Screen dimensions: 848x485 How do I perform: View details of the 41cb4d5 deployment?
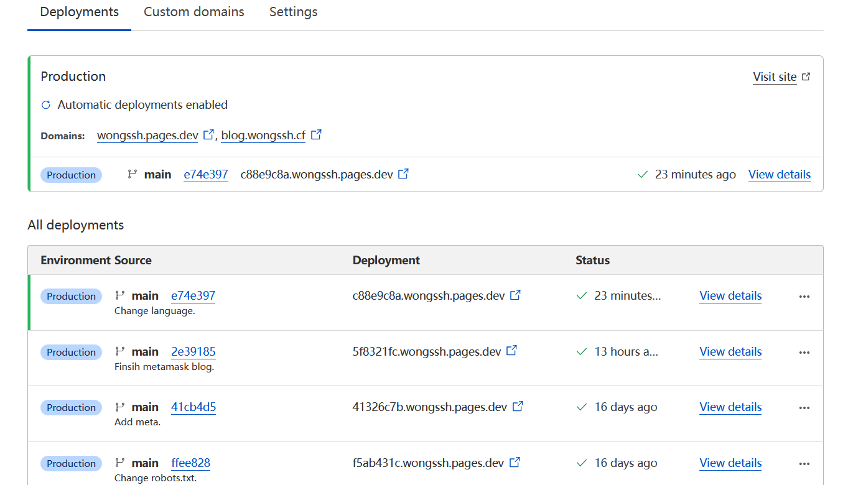(730, 407)
